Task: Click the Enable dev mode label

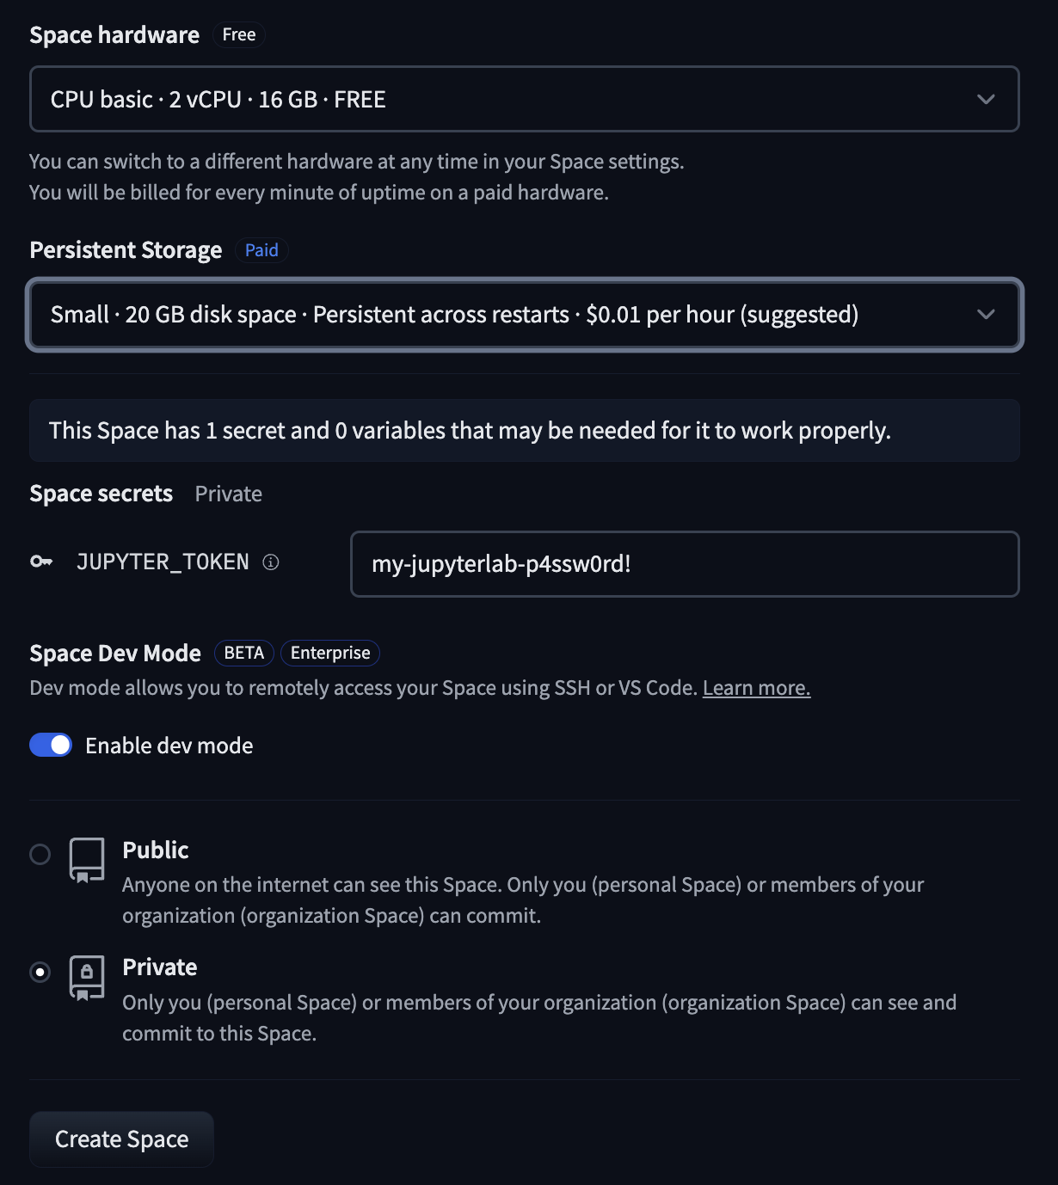Action: tap(169, 746)
